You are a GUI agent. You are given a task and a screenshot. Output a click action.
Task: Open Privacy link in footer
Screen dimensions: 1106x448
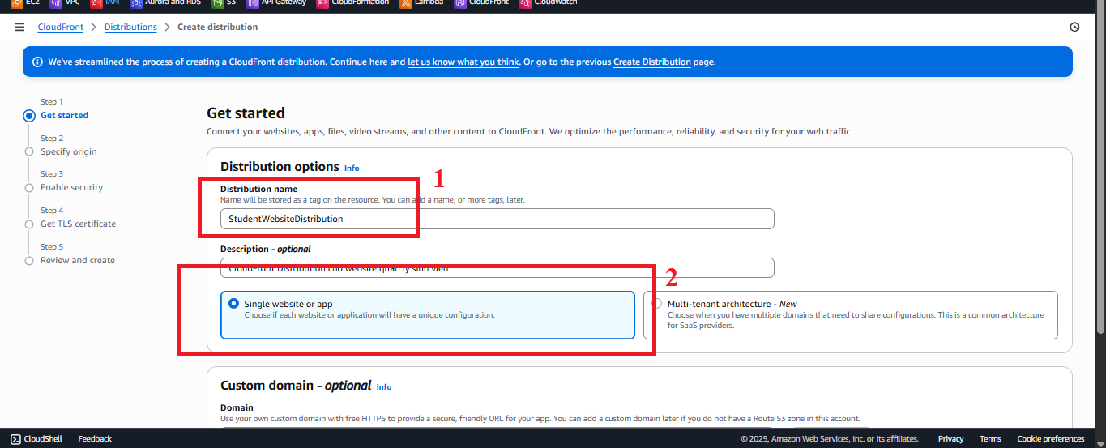(x=950, y=439)
